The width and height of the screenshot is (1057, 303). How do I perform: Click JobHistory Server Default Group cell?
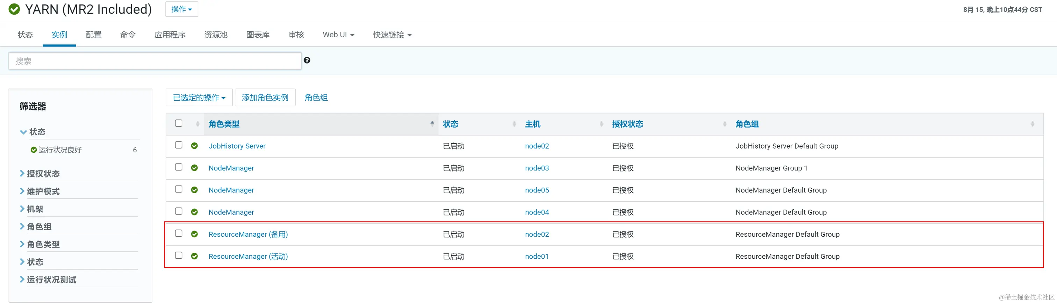(786, 146)
